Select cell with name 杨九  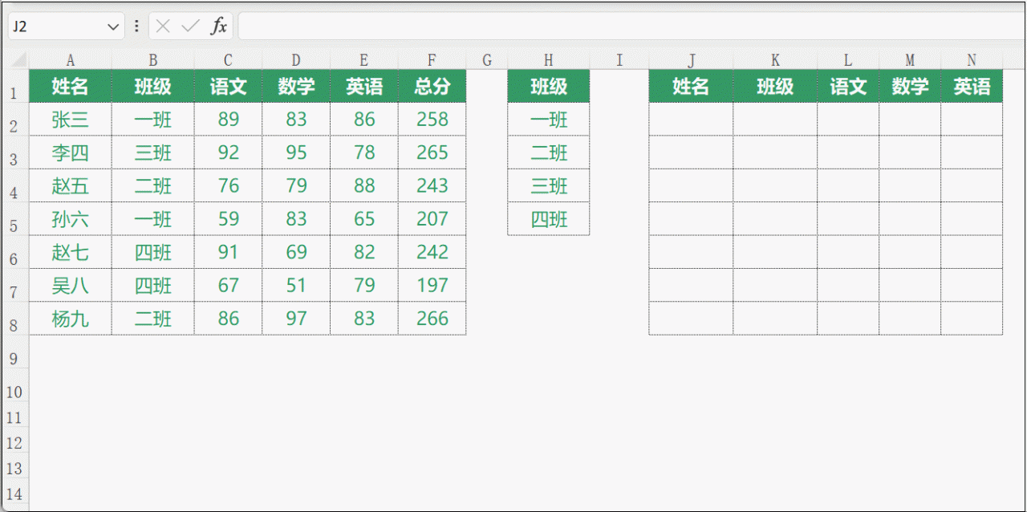(x=71, y=319)
